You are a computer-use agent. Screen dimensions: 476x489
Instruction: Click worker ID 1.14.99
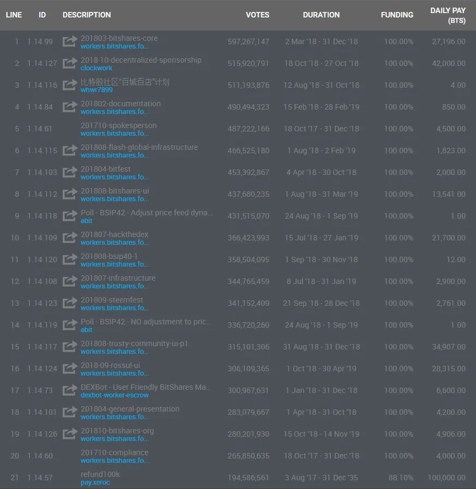point(40,41)
